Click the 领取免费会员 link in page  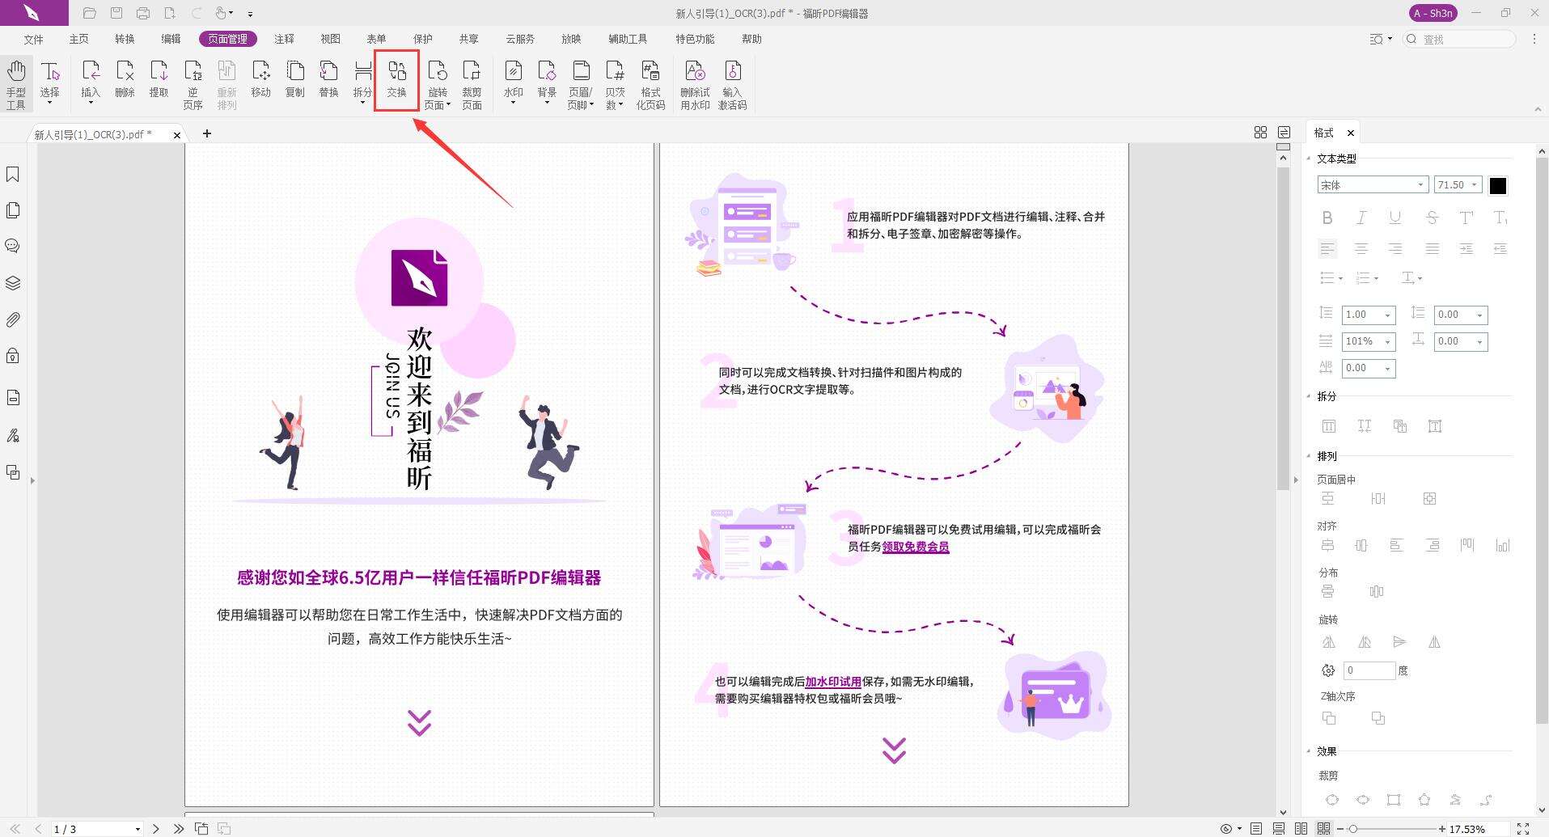(915, 547)
